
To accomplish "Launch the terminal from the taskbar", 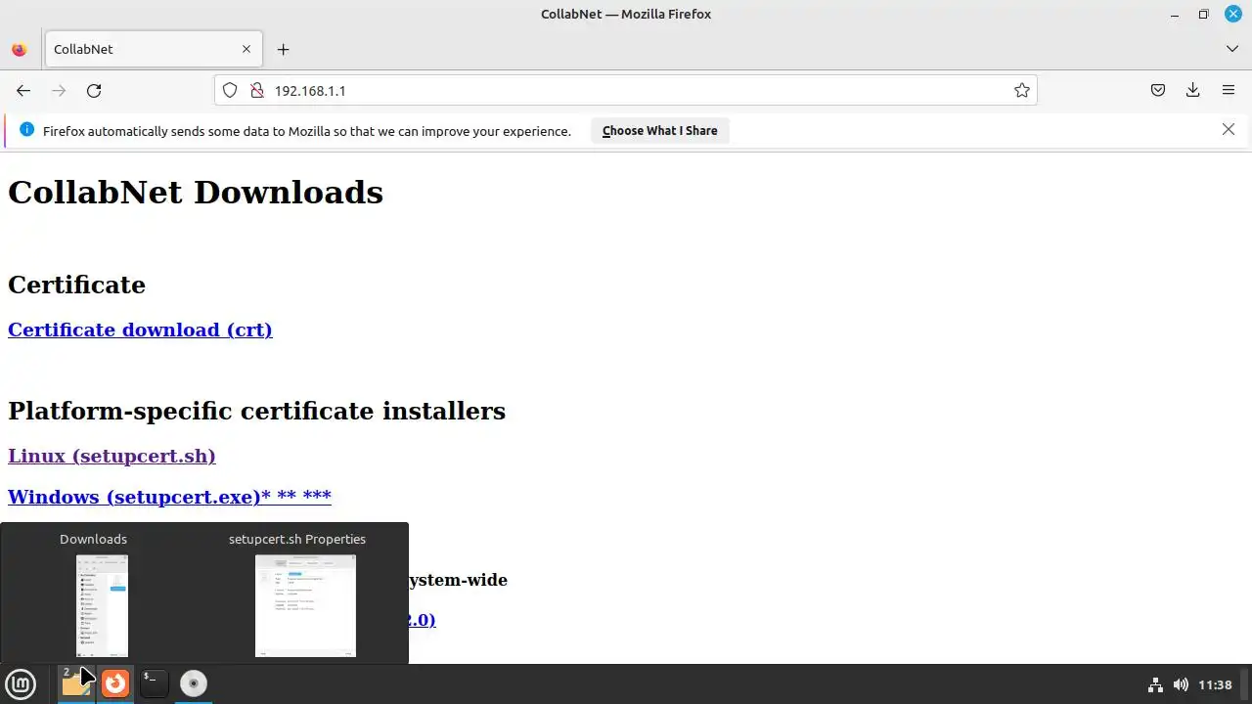I will tap(155, 683).
